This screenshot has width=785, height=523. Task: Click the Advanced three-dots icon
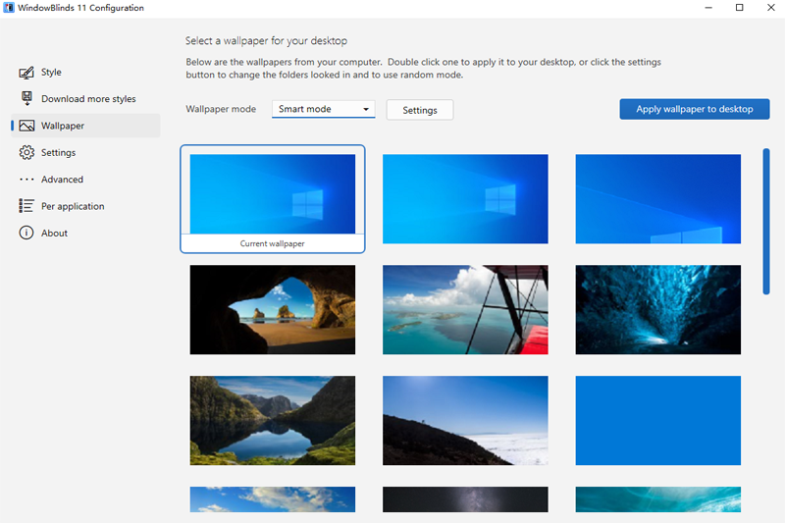pyautogui.click(x=26, y=180)
